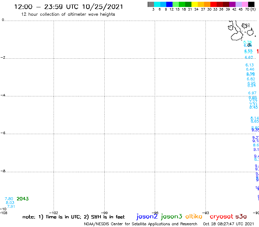259x227 pixels.
Task: Click 'NOAA/NESDIS Center for Satellite Applications' credit
Action: click(141, 224)
